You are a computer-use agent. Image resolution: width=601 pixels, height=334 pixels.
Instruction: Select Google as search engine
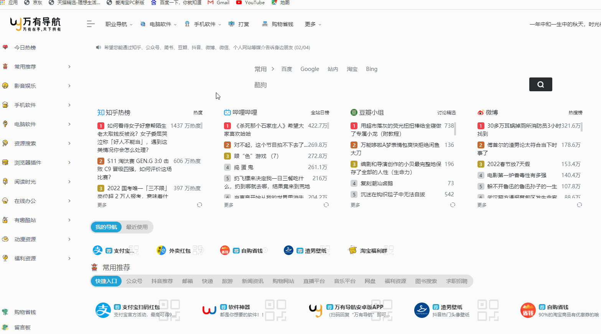coord(310,69)
